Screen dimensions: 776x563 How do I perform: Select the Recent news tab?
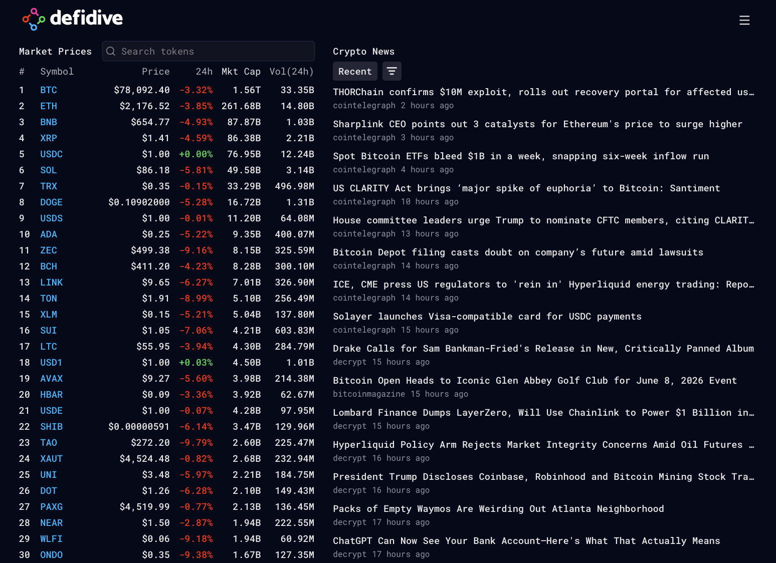click(x=355, y=71)
